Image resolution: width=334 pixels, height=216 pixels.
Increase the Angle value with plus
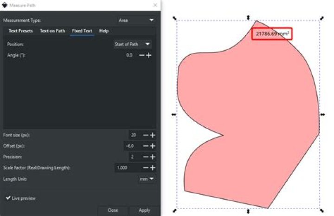149,55
